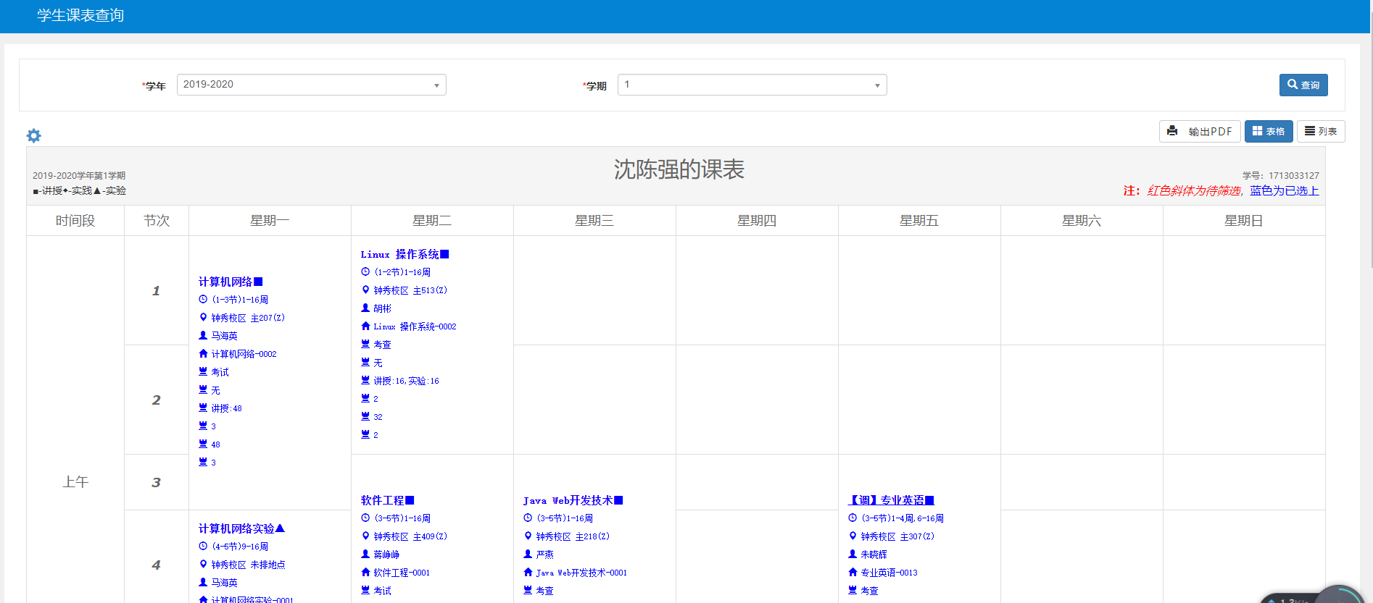Open the 学年 dropdown showing 2019-2020

pos(312,85)
